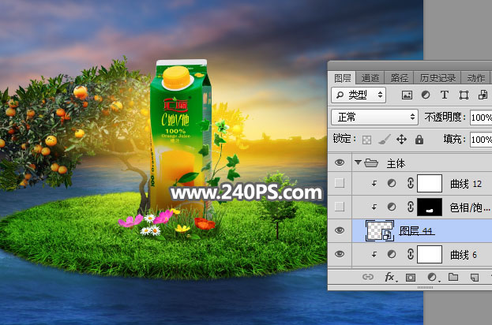Enable lock position move icon
The image size is (492, 325).
point(400,139)
